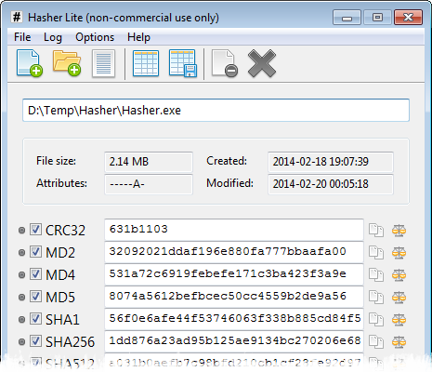Open the Log menu

click(x=53, y=37)
